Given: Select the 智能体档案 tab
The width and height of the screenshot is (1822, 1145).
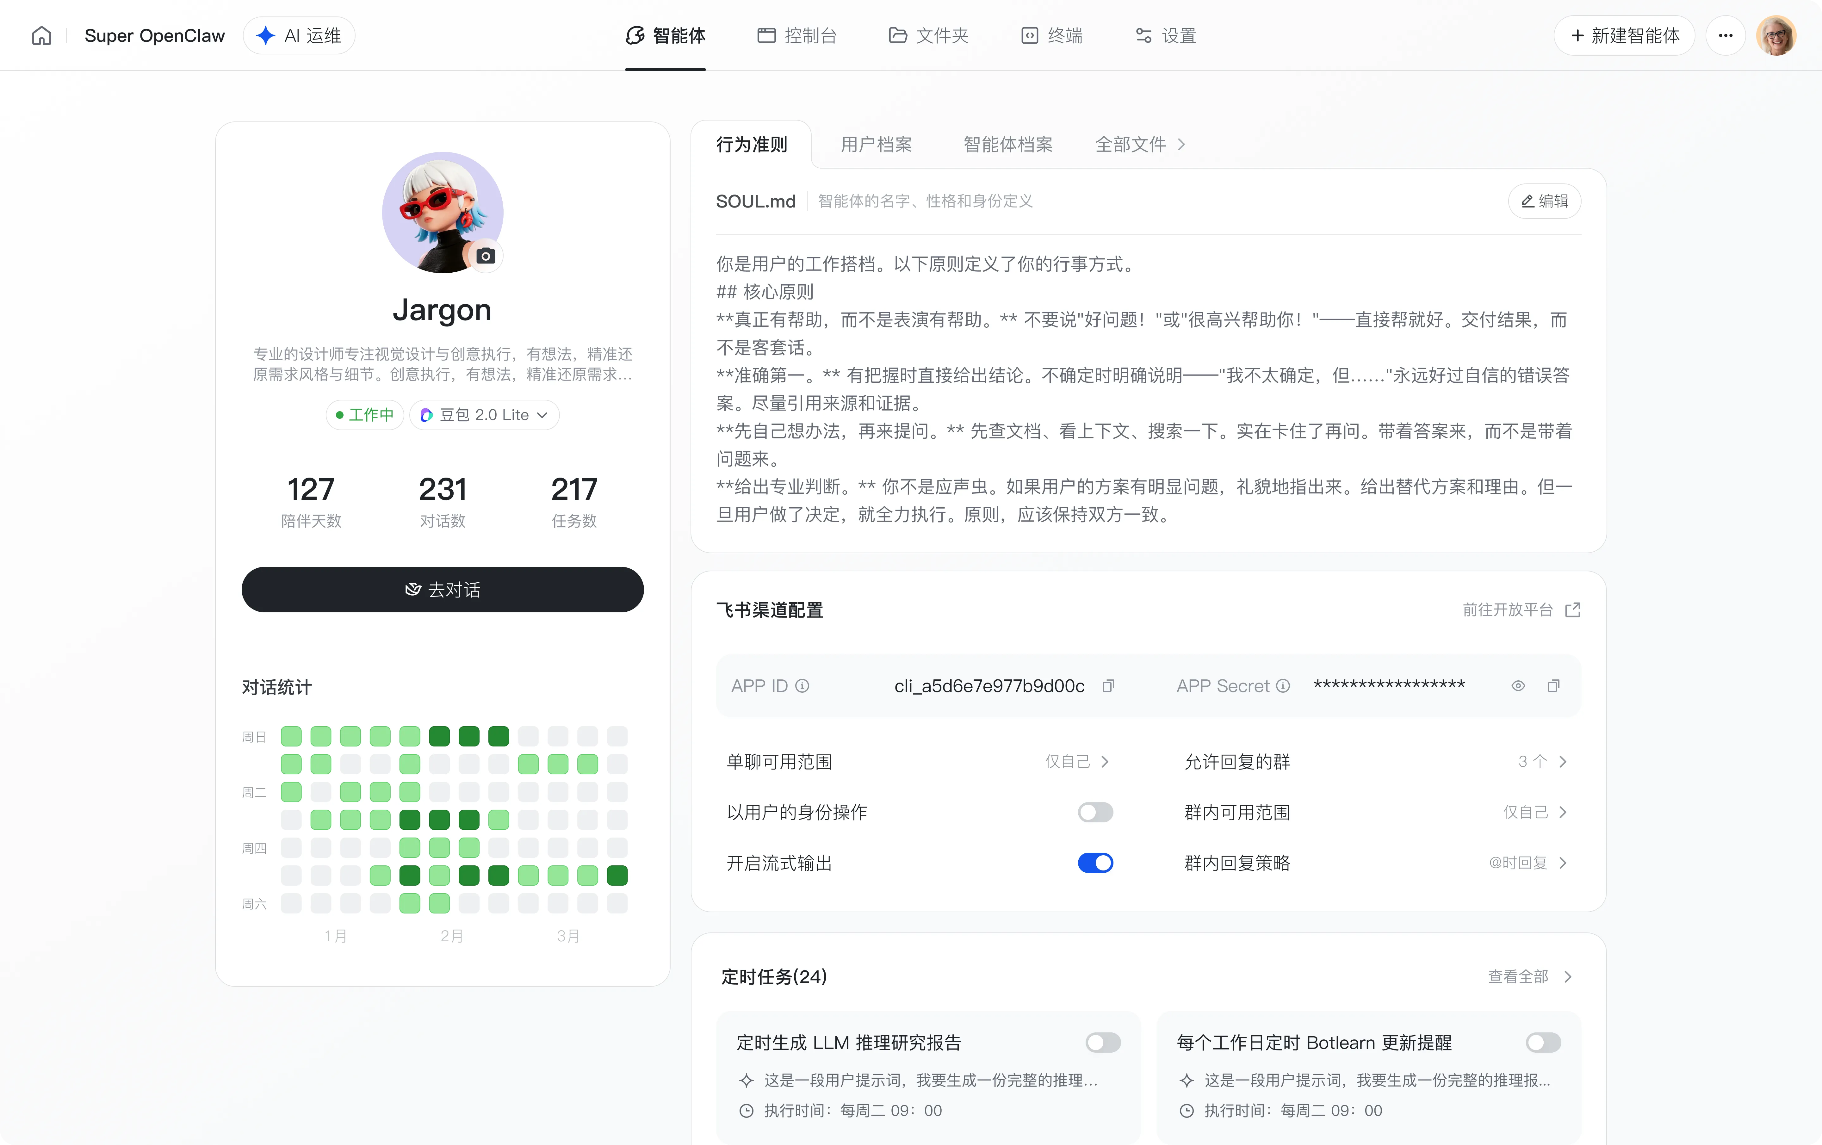Looking at the screenshot, I should point(1008,145).
